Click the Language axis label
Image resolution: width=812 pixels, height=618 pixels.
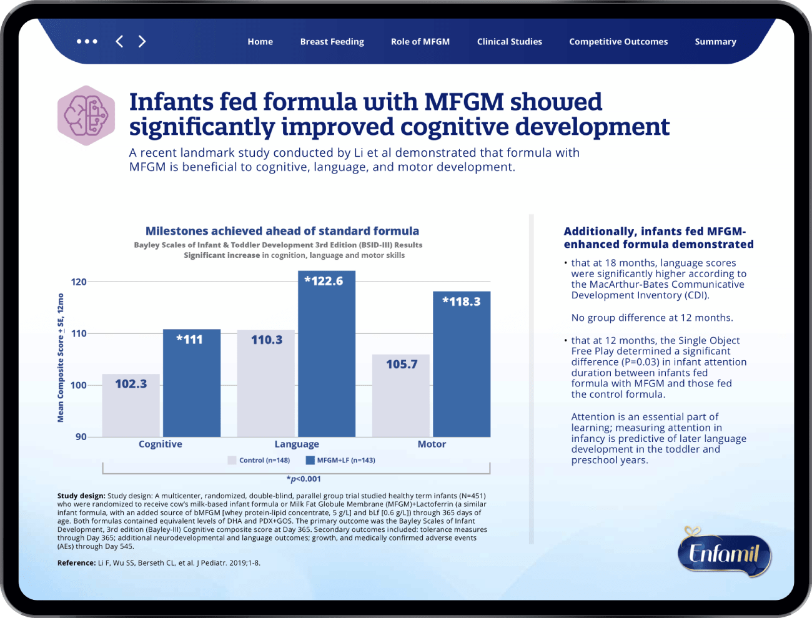click(x=297, y=444)
